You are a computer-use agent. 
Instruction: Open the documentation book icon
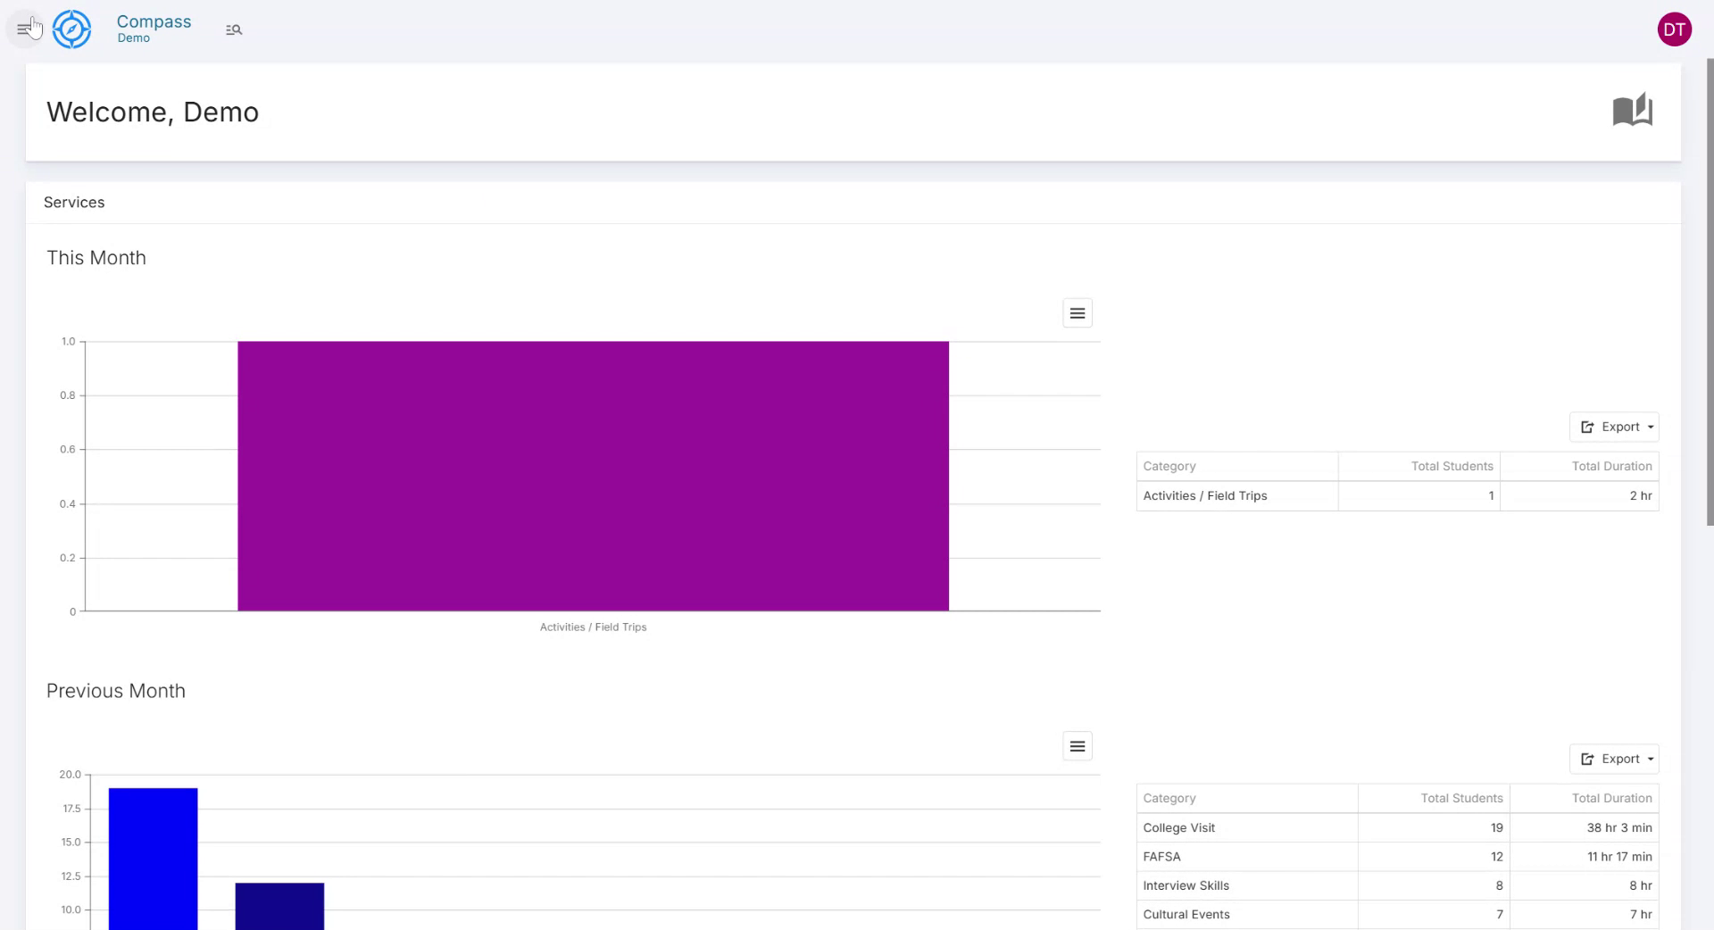pyautogui.click(x=1633, y=111)
